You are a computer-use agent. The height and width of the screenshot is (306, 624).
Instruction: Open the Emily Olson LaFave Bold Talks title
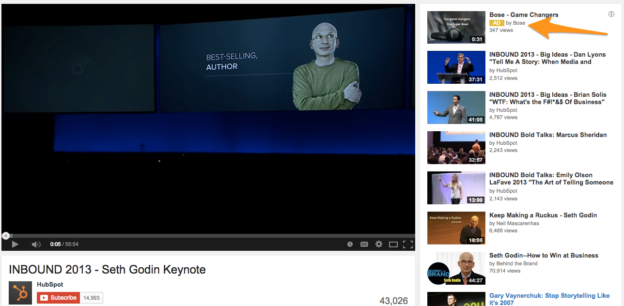[x=551, y=179]
